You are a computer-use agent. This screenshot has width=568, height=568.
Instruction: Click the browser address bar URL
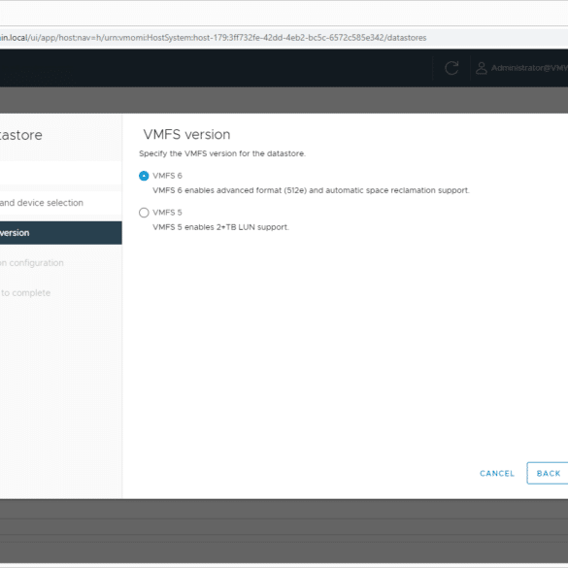pos(213,38)
